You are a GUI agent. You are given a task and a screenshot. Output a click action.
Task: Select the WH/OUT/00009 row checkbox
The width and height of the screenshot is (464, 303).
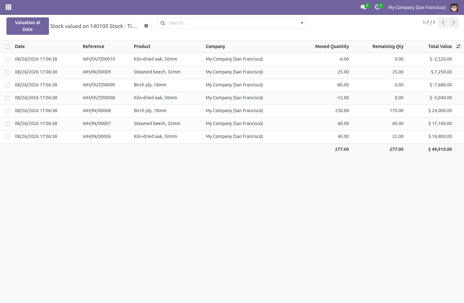7,85
